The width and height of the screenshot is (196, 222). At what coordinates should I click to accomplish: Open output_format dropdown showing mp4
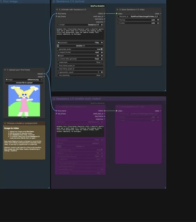[80, 52]
